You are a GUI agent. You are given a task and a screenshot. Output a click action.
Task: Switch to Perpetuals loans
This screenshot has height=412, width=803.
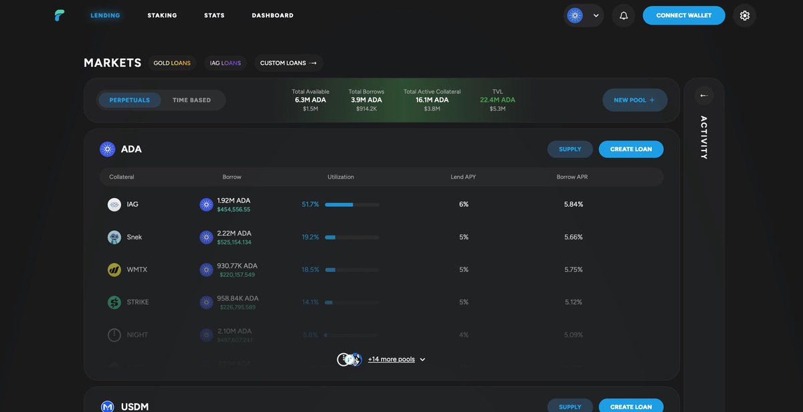[130, 100]
